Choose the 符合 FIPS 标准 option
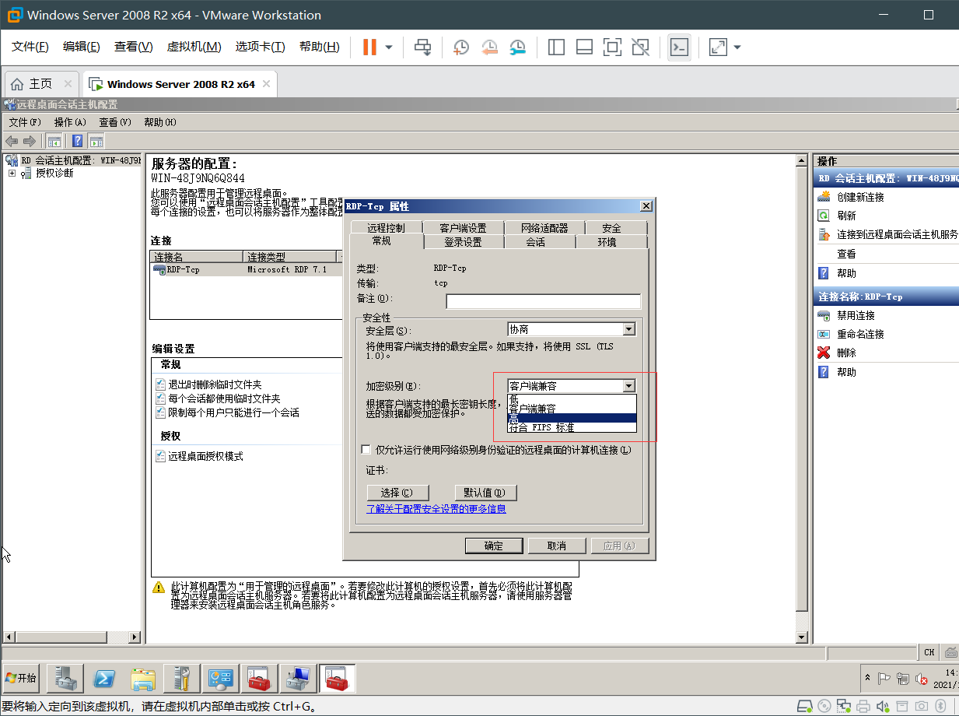This screenshot has width=959, height=716. 572,427
